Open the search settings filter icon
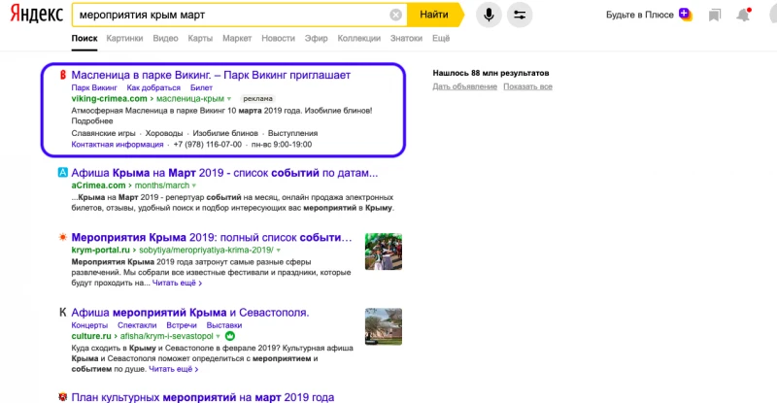 tap(520, 15)
